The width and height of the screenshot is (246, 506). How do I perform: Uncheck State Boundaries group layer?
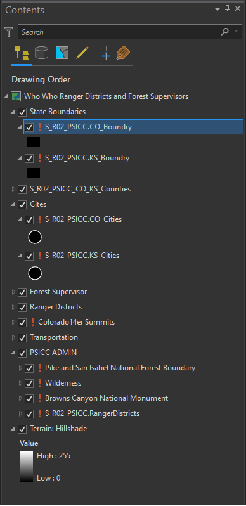(x=22, y=112)
